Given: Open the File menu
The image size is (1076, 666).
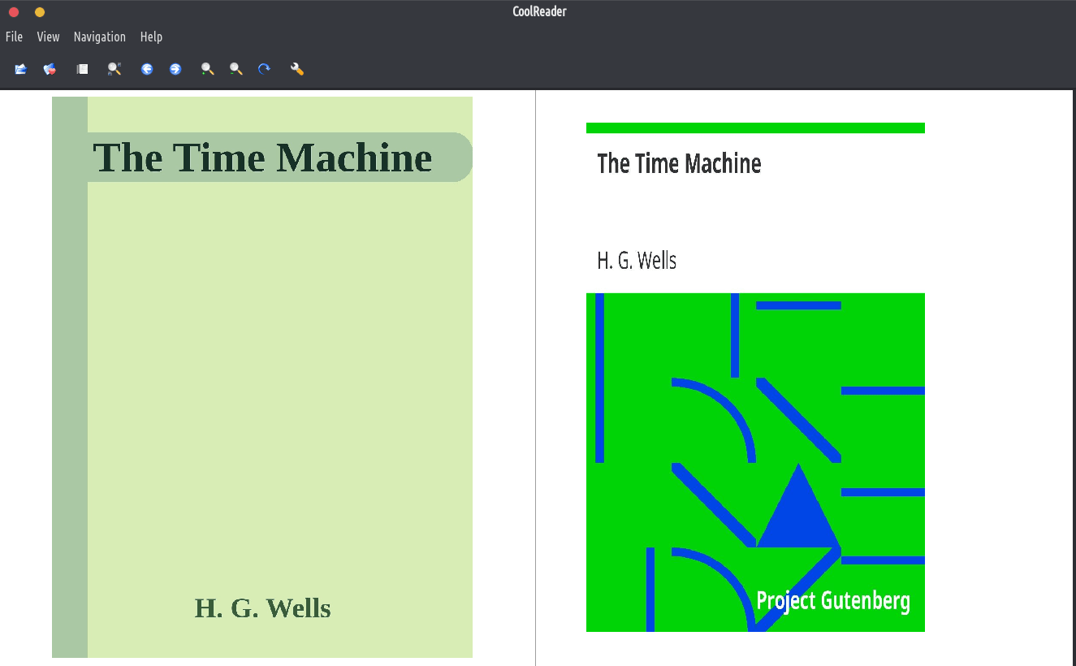Looking at the screenshot, I should click(14, 37).
